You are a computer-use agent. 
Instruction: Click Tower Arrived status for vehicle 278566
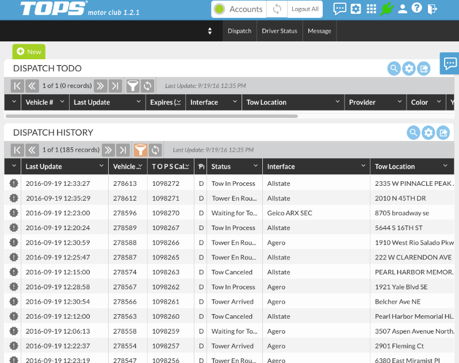coord(232,302)
